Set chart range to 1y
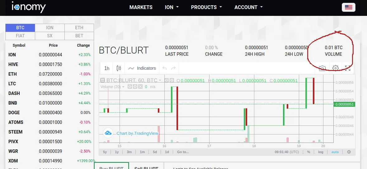The width and height of the screenshot is (367, 169). tap(117, 152)
